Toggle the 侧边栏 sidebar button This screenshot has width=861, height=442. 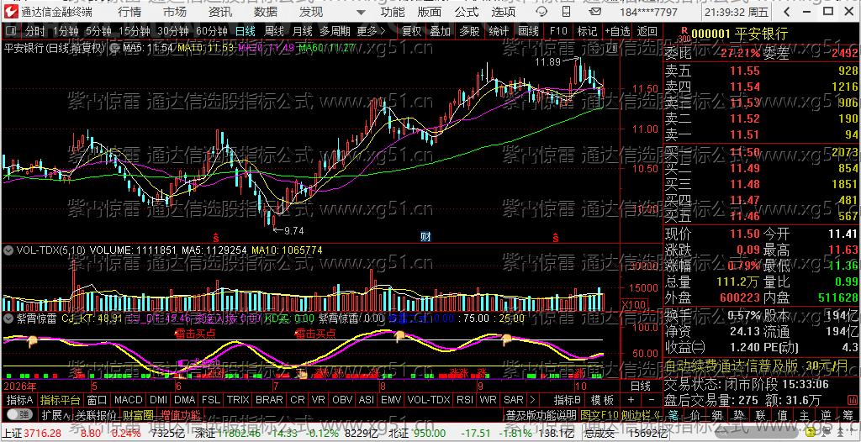pyautogui.click(x=641, y=414)
